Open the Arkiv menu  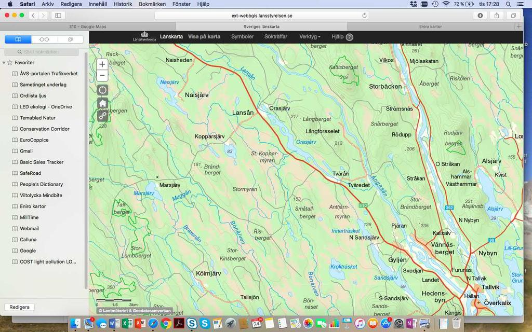click(x=48, y=4)
